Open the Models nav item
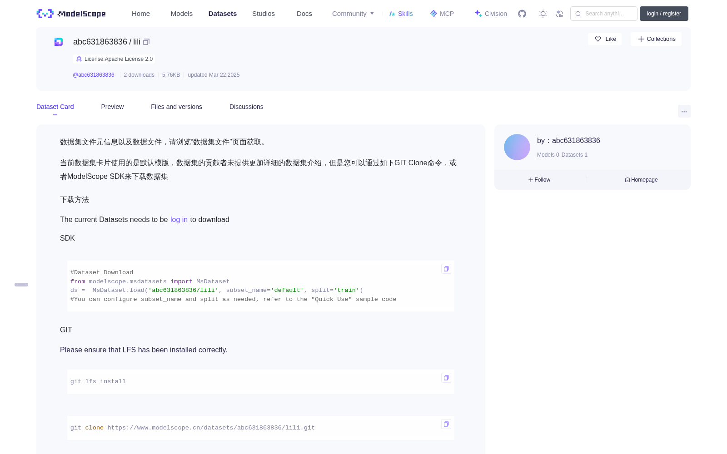Image resolution: width=727 pixels, height=454 pixels. click(x=182, y=14)
